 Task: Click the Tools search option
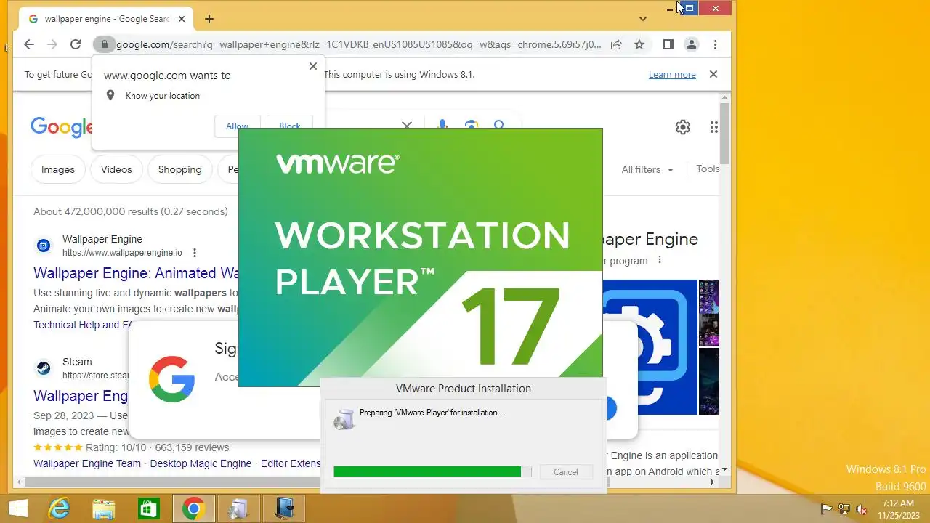pyautogui.click(x=708, y=169)
